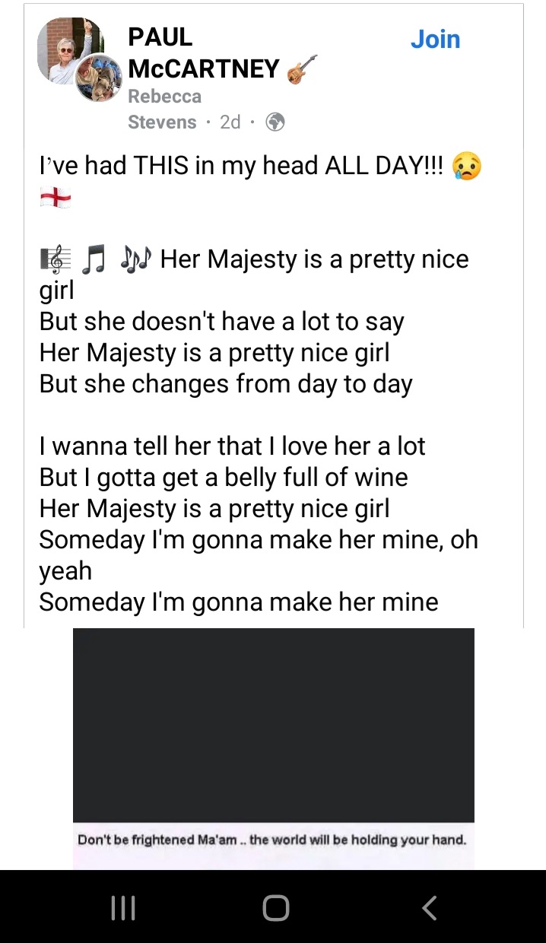Viewport: 546px width, 943px height.
Task: Tap the crying face emoji
Action: [466, 166]
